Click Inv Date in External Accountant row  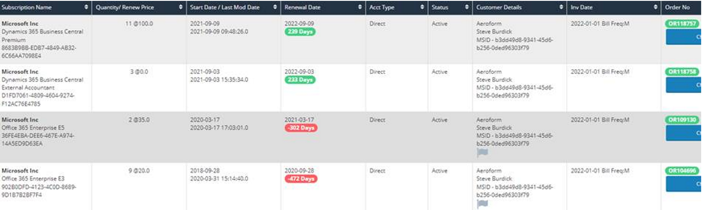600,72
